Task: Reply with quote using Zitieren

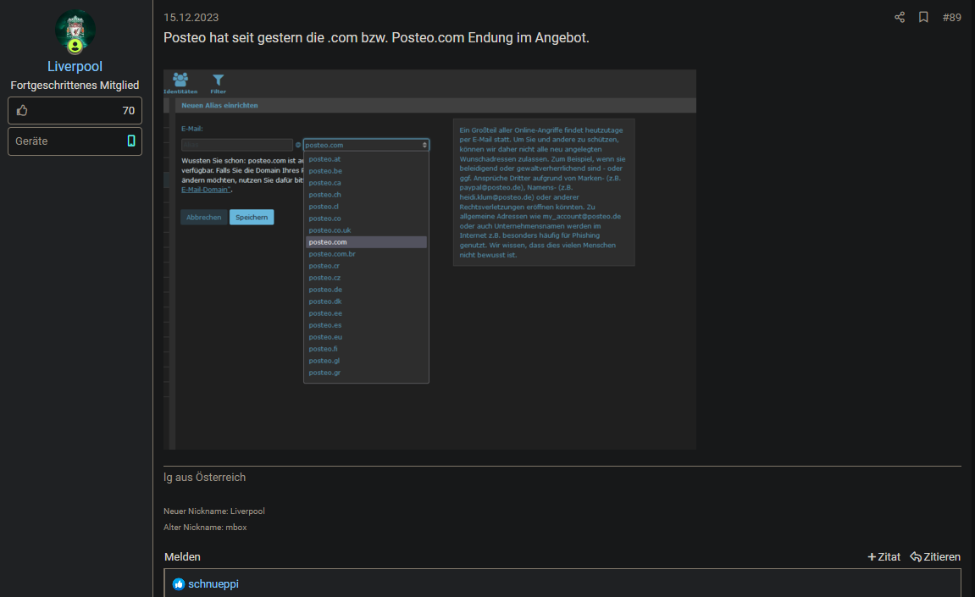Action: [x=935, y=556]
